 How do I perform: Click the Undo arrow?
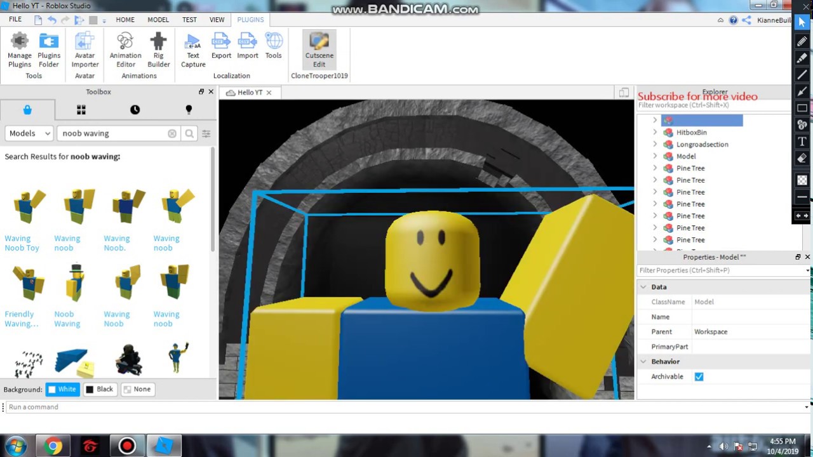click(52, 20)
